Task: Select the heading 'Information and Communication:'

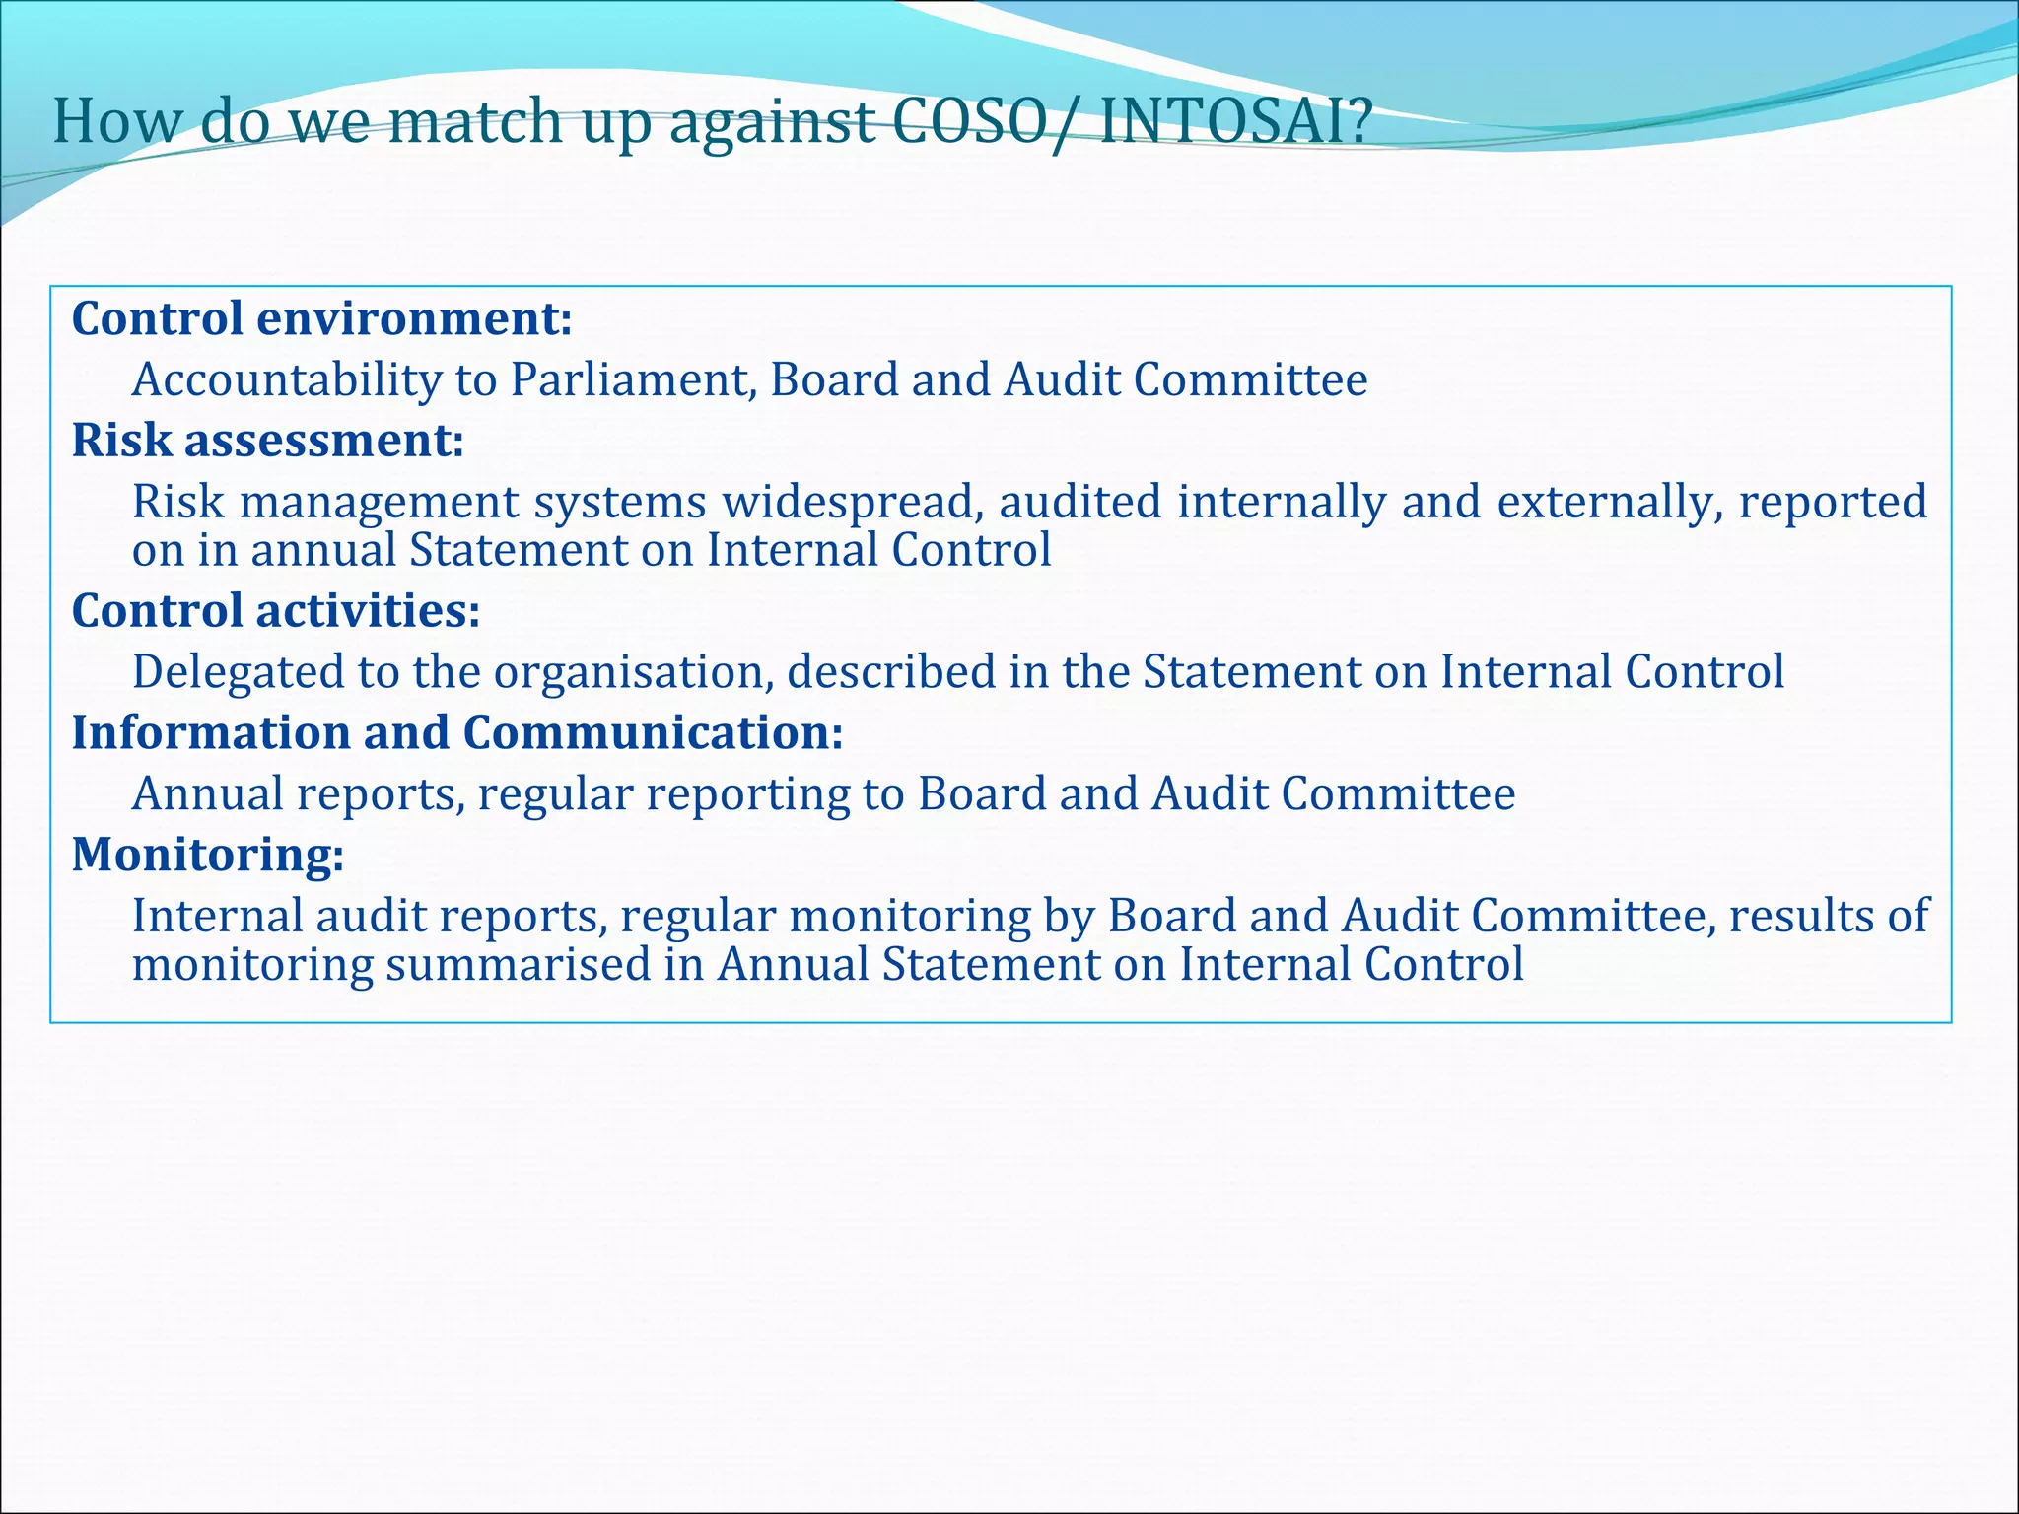Action: (x=457, y=732)
